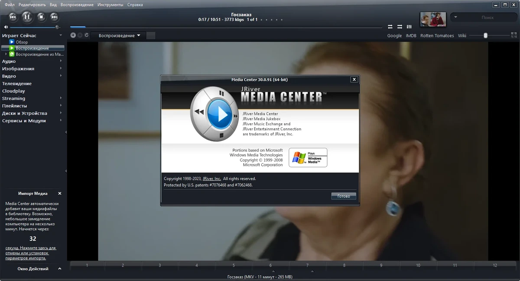This screenshot has height=281, width=520.
Task: Jump to chapter marker 1
Action: click(x=87, y=265)
